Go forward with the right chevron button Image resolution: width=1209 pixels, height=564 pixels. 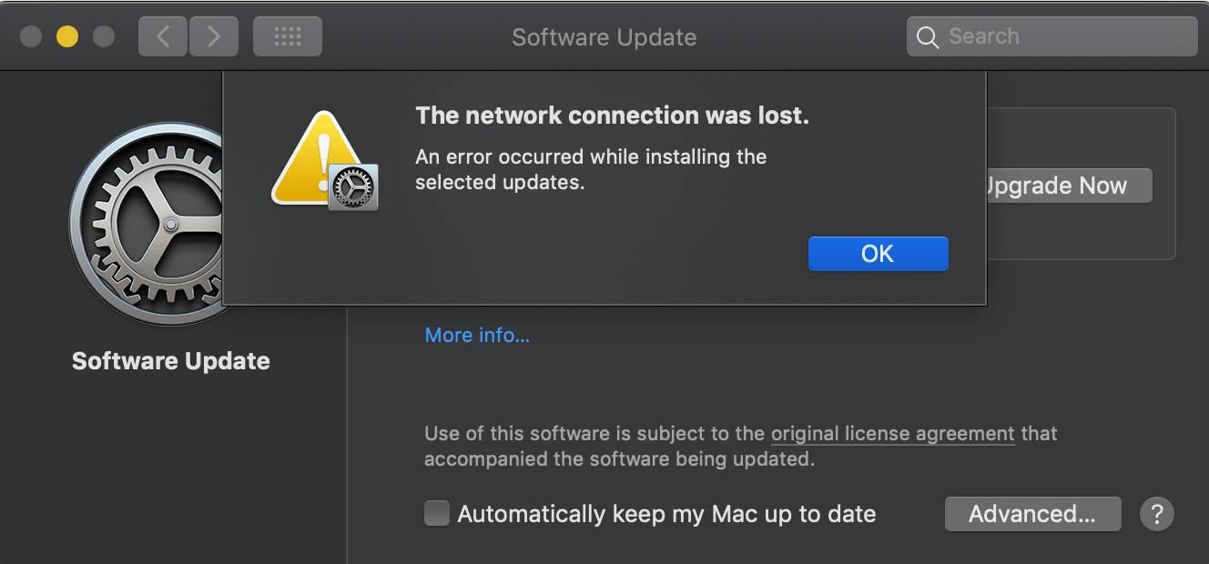pos(214,36)
